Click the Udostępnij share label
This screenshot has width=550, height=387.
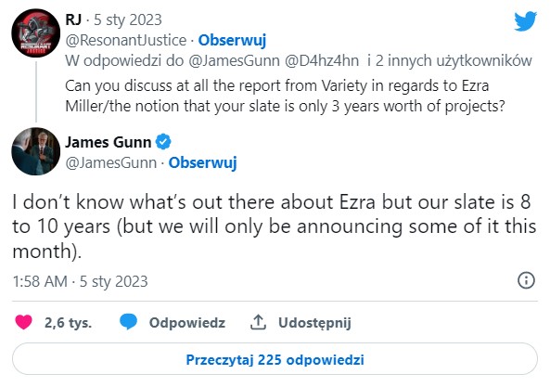tap(314, 322)
